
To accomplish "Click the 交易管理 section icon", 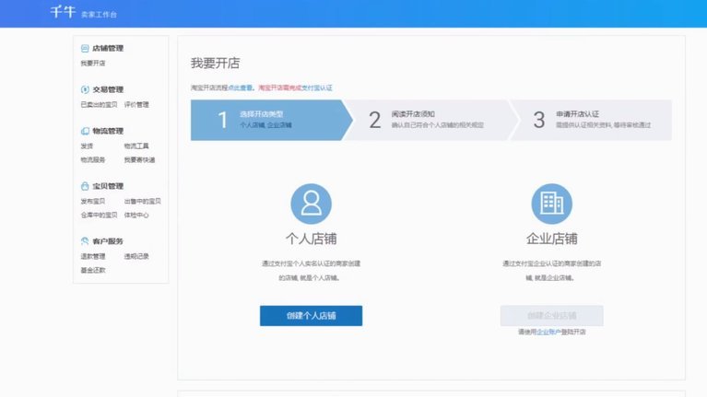I will tap(85, 89).
